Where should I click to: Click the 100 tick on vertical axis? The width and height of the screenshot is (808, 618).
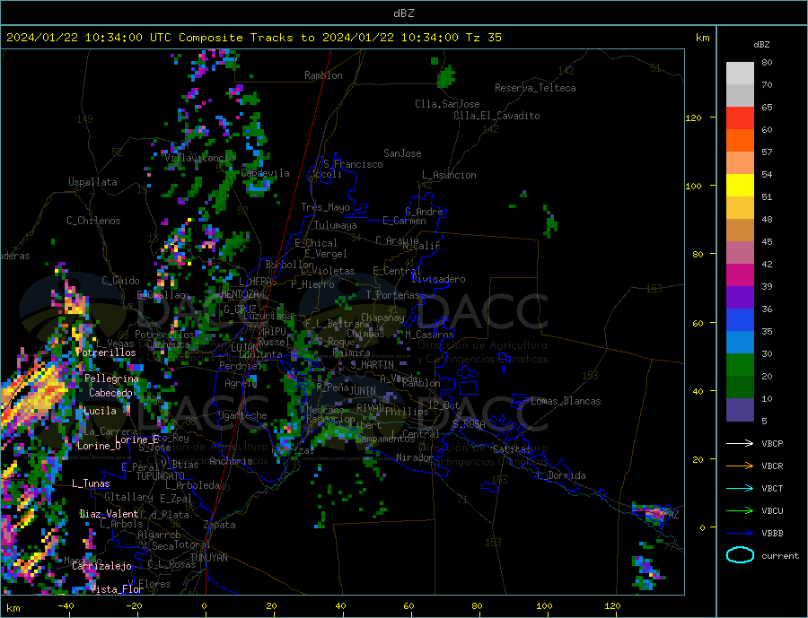coord(693,186)
